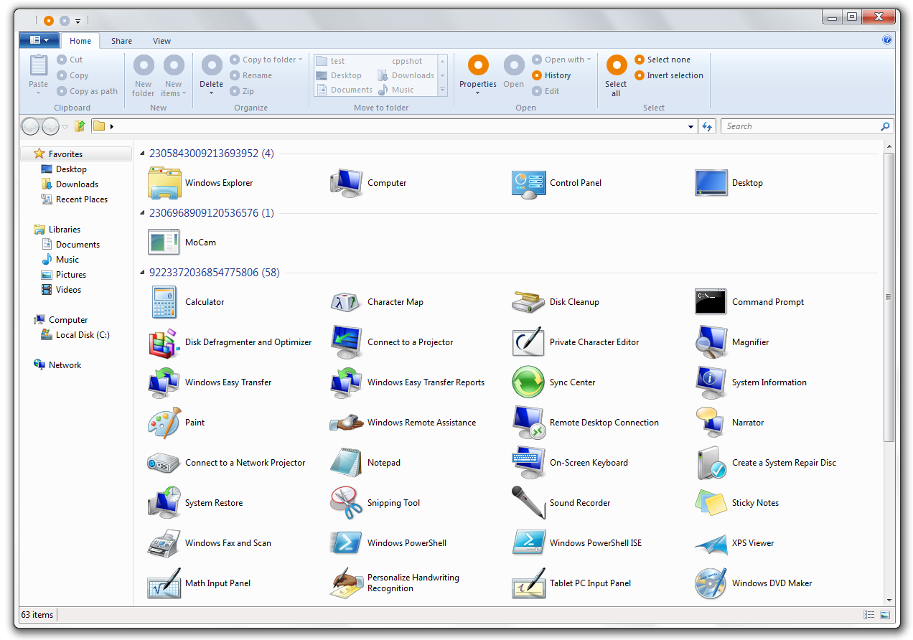The image size is (913, 640).
Task: Open the Command Prompt shortcut
Action: click(x=711, y=302)
